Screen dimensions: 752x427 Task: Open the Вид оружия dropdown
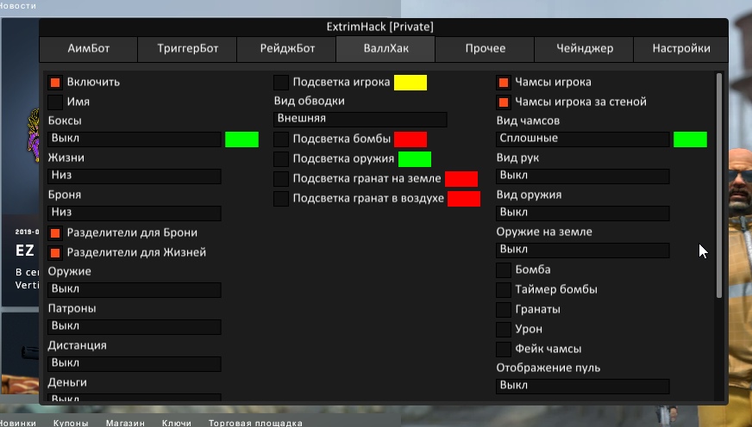pos(583,213)
